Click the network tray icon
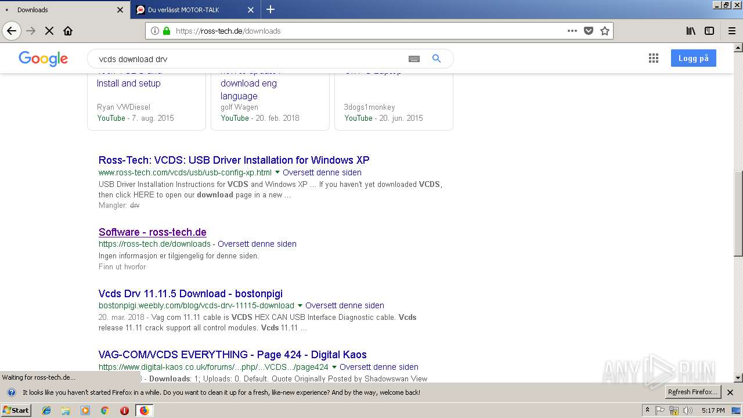The width and height of the screenshot is (743, 418). (x=674, y=410)
